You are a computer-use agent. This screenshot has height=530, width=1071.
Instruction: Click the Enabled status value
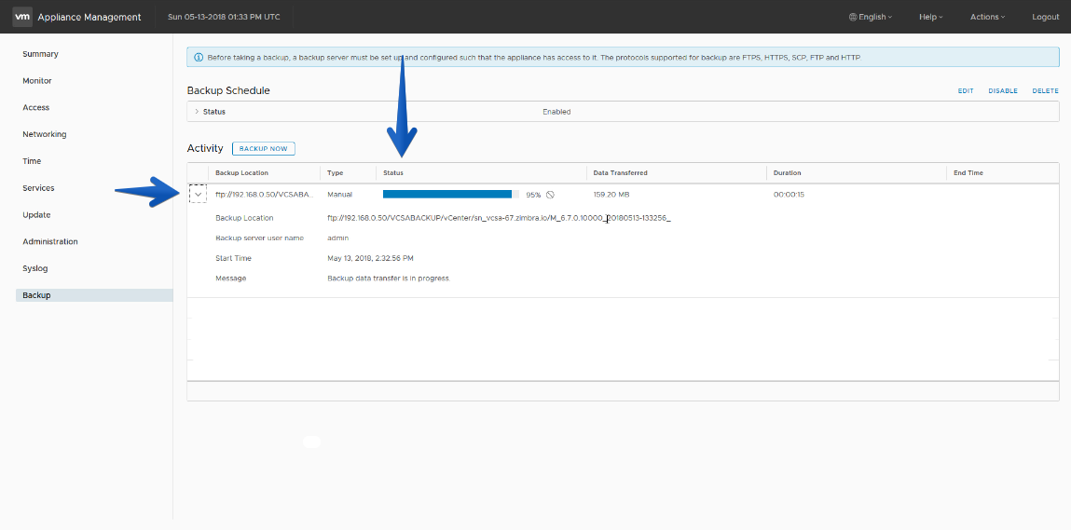[556, 112]
